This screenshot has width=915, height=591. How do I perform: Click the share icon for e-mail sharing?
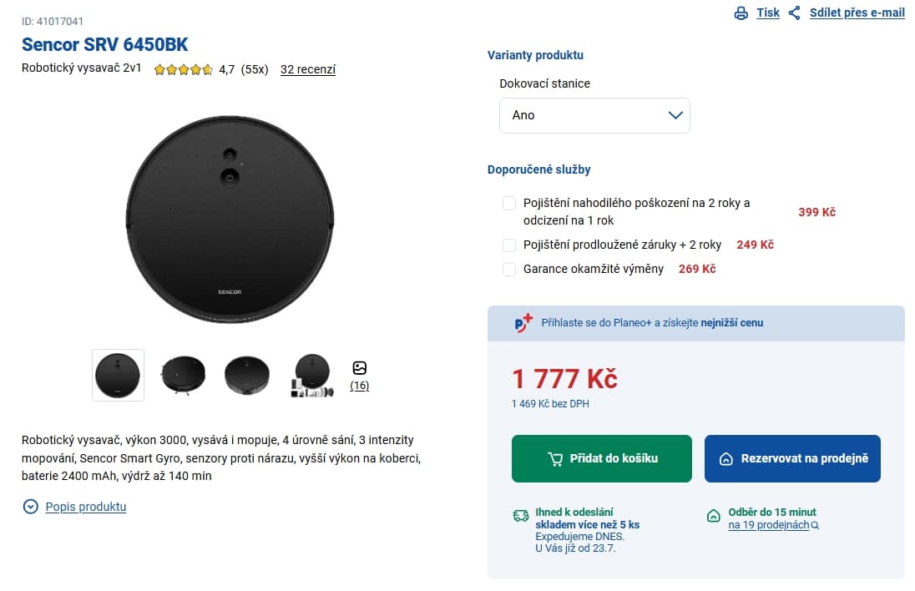coord(794,13)
